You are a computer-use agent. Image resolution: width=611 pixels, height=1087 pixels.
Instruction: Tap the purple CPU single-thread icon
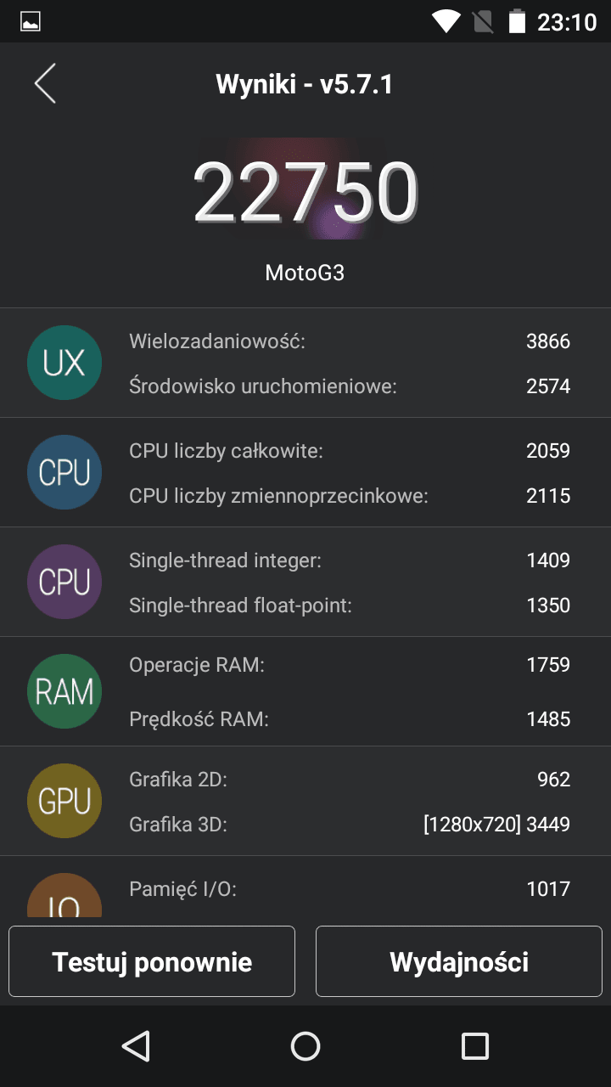(64, 582)
